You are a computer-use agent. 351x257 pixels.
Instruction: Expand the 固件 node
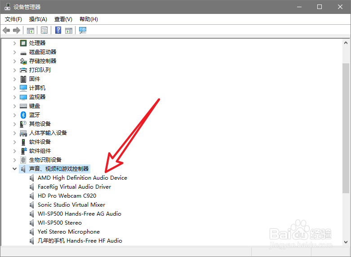click(14, 79)
